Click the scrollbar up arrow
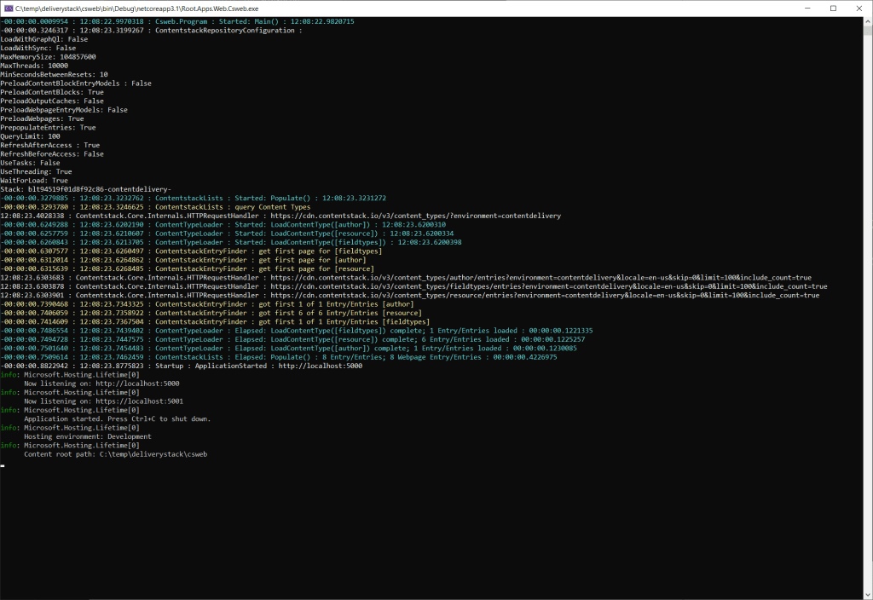The height and width of the screenshot is (600, 873). point(866,21)
